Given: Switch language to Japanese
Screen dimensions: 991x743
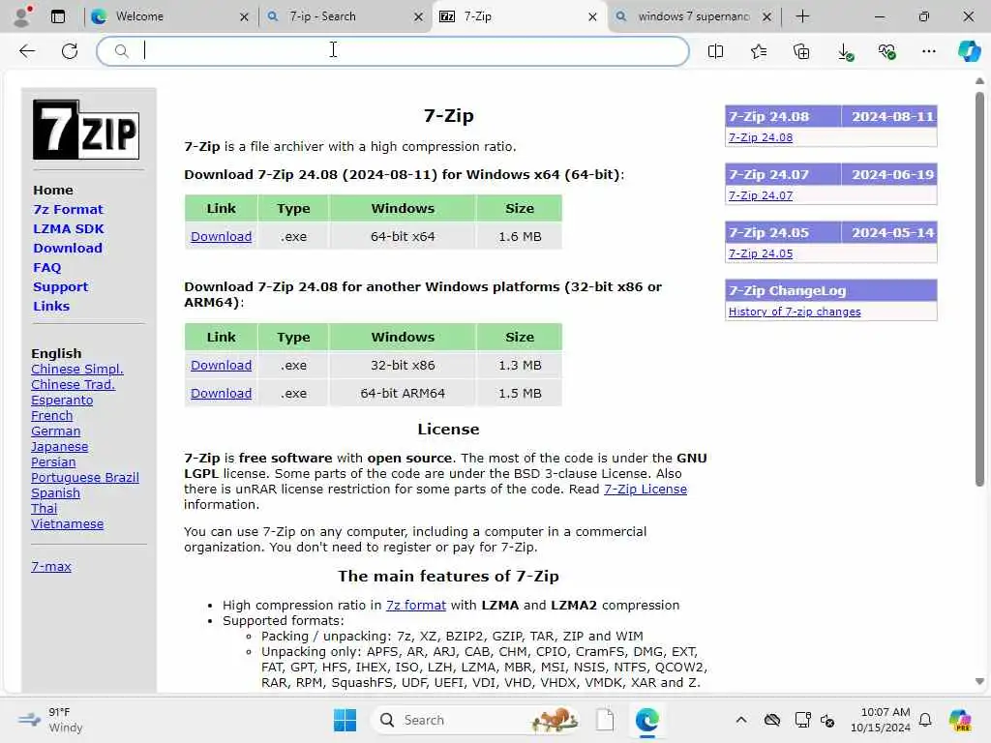Looking at the screenshot, I should click(x=59, y=447).
